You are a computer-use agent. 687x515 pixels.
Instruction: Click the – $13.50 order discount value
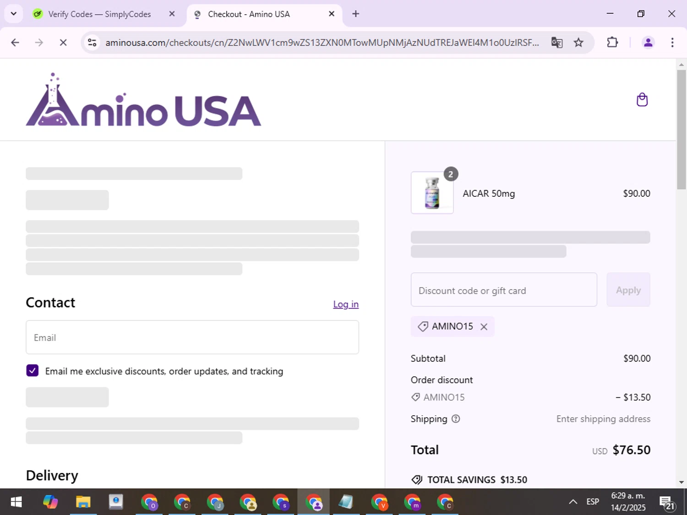pos(633,397)
